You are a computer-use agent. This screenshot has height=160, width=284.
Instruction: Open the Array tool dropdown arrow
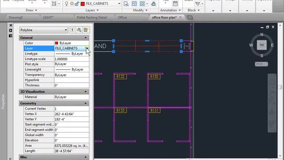147,4
